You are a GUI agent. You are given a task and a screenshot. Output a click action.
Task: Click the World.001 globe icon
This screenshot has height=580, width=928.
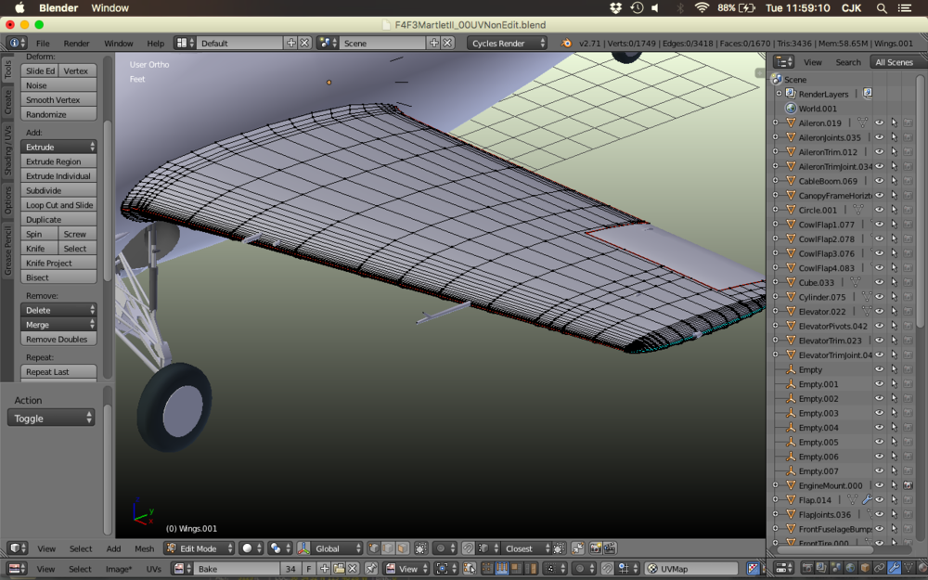point(790,109)
